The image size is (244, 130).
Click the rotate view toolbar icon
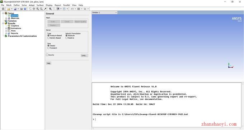pyautogui.click(x=30, y=9)
